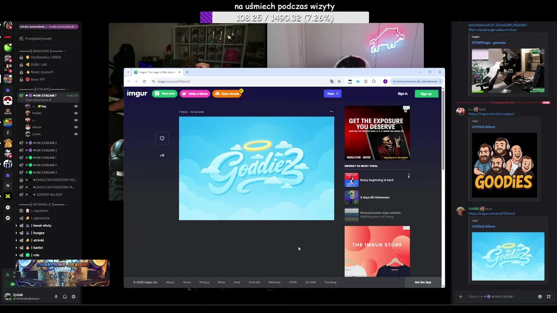Click Help in imgur footer
This screenshot has width=557, height=313.
click(237, 282)
